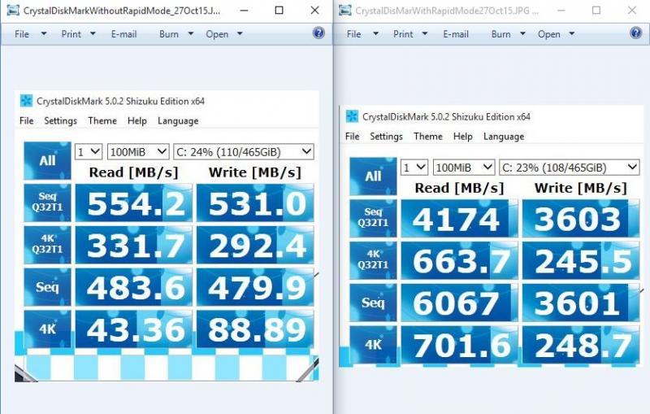Click 6067 Seq read value
The height and width of the screenshot is (414, 650).
[459, 303]
